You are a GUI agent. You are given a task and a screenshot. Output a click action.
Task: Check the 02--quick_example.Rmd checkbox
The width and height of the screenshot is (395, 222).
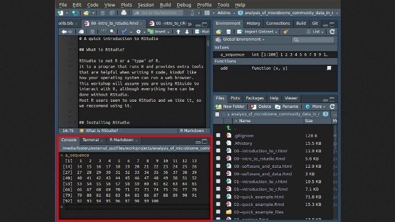218,204
